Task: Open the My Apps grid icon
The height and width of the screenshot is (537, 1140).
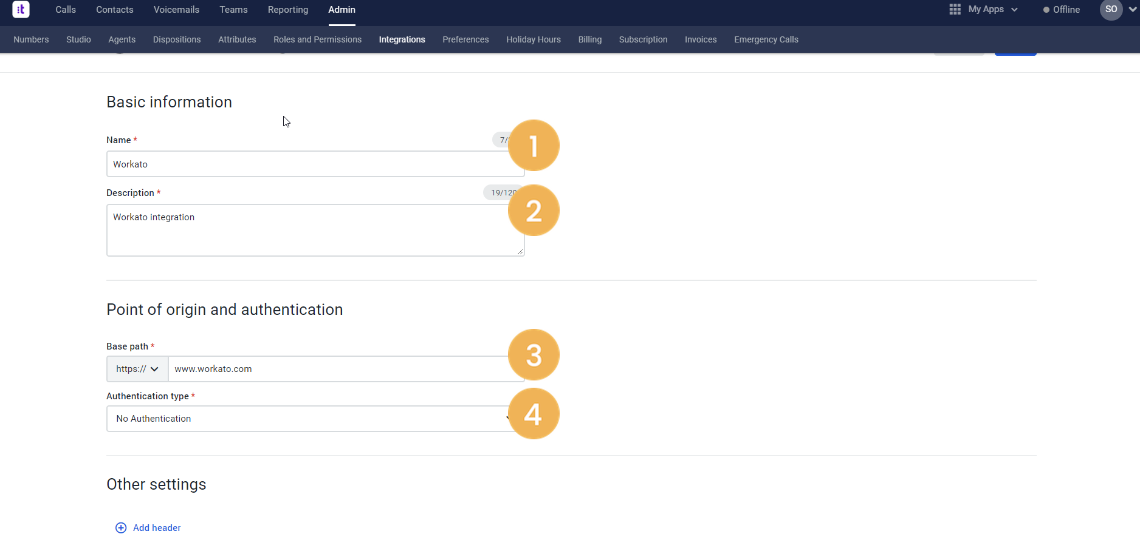Action: click(x=955, y=10)
